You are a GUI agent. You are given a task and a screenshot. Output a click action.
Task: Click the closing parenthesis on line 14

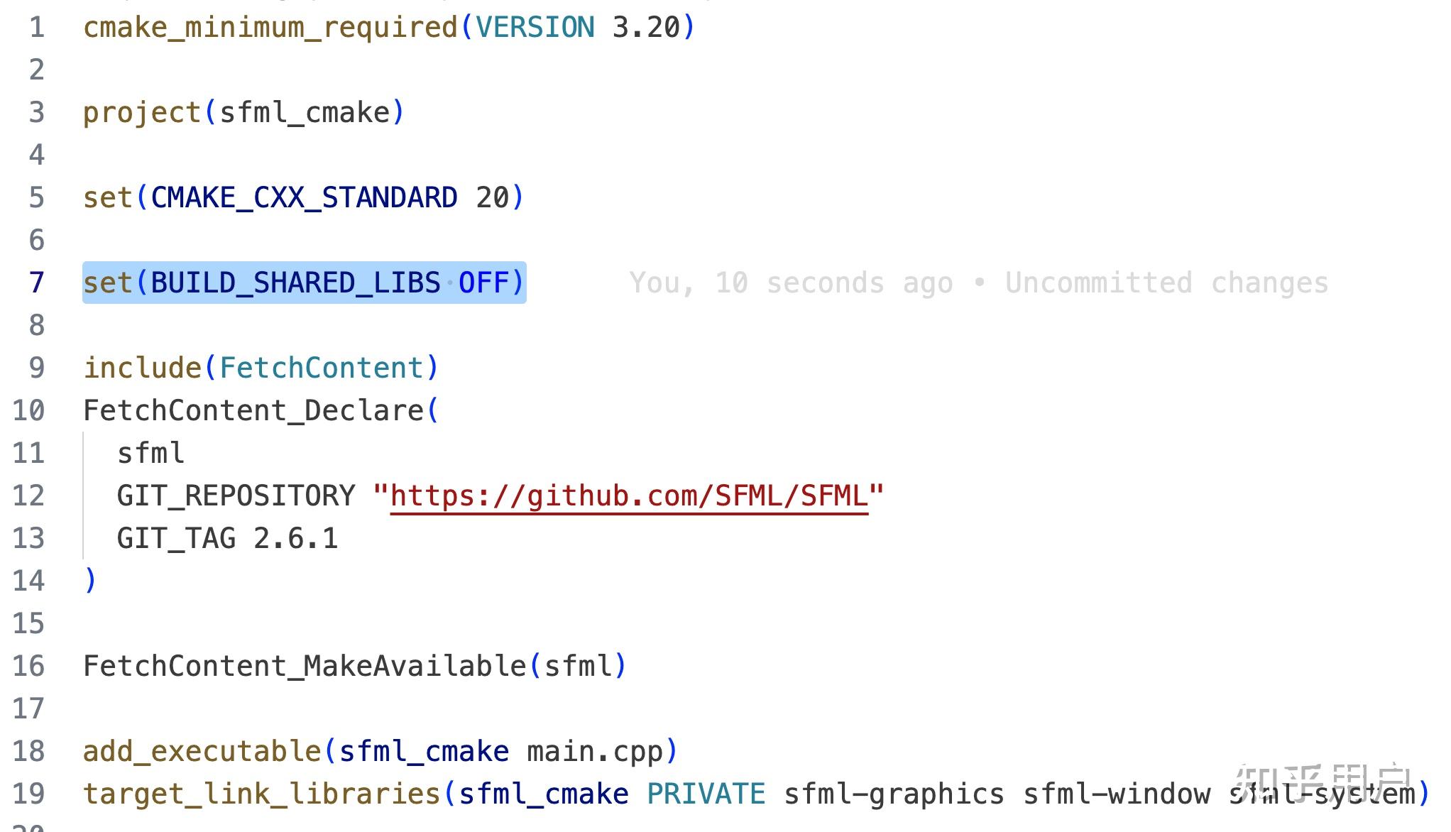tap(90, 581)
